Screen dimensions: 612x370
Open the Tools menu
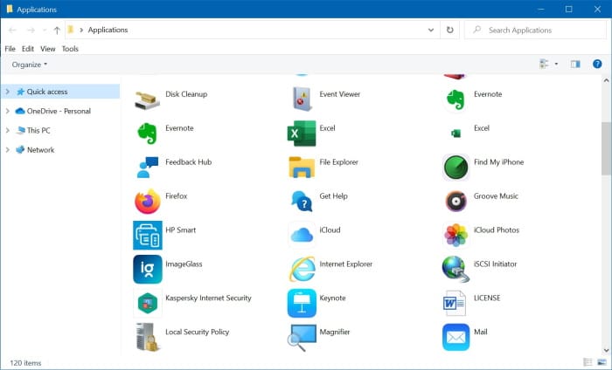(70, 49)
